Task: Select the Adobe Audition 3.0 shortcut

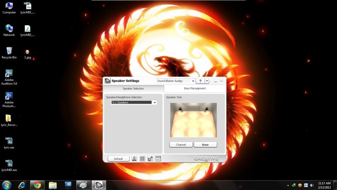Action: pos(9,77)
